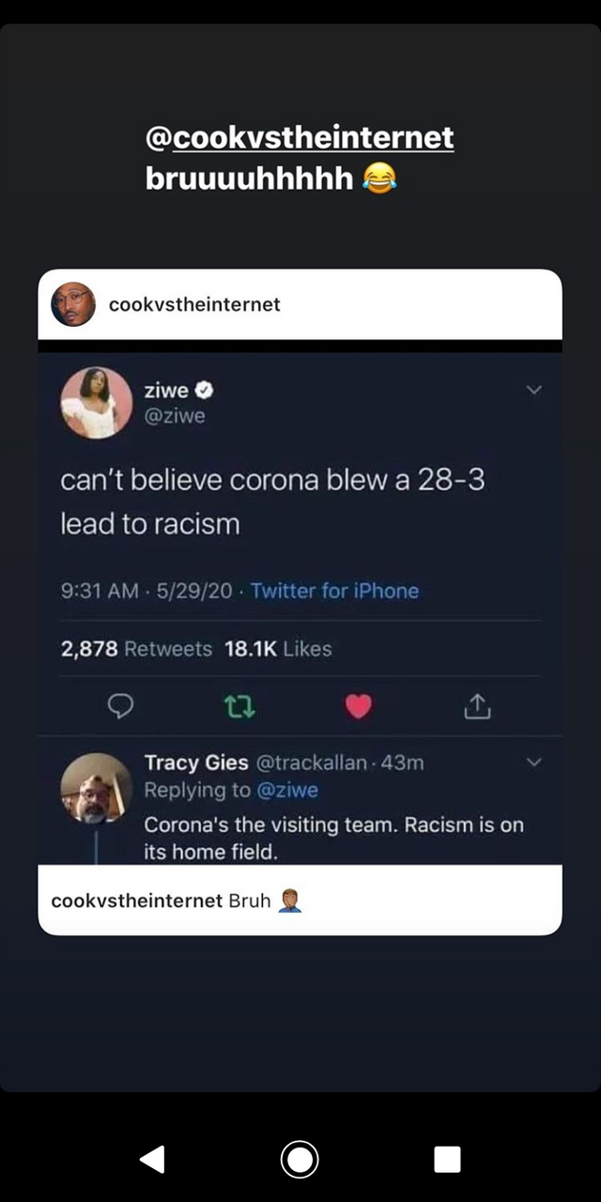Open the @cookvstheinternet mention link

300,138
